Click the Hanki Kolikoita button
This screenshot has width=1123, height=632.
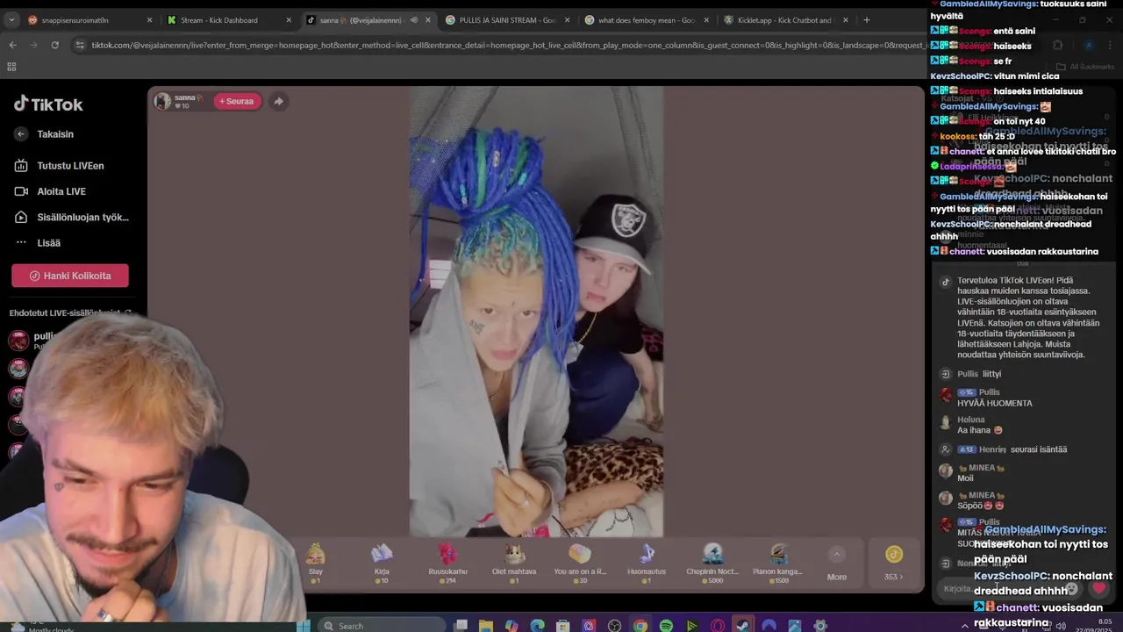click(70, 276)
